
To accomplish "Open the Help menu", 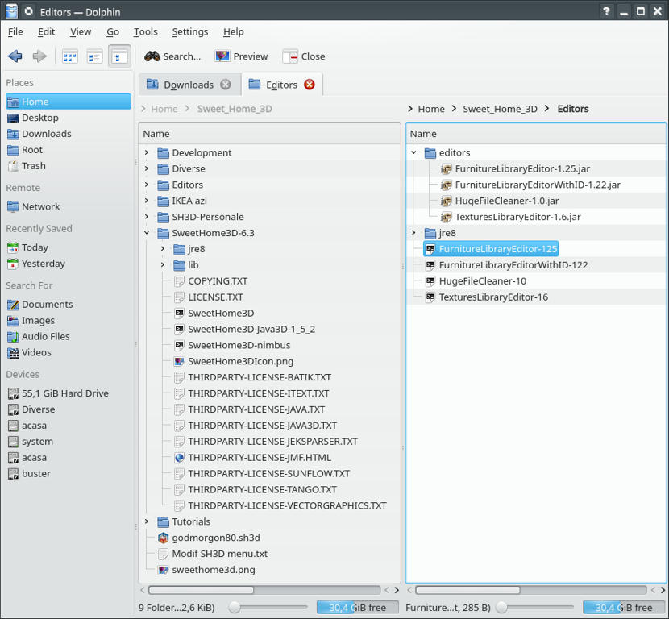I will tap(234, 31).
